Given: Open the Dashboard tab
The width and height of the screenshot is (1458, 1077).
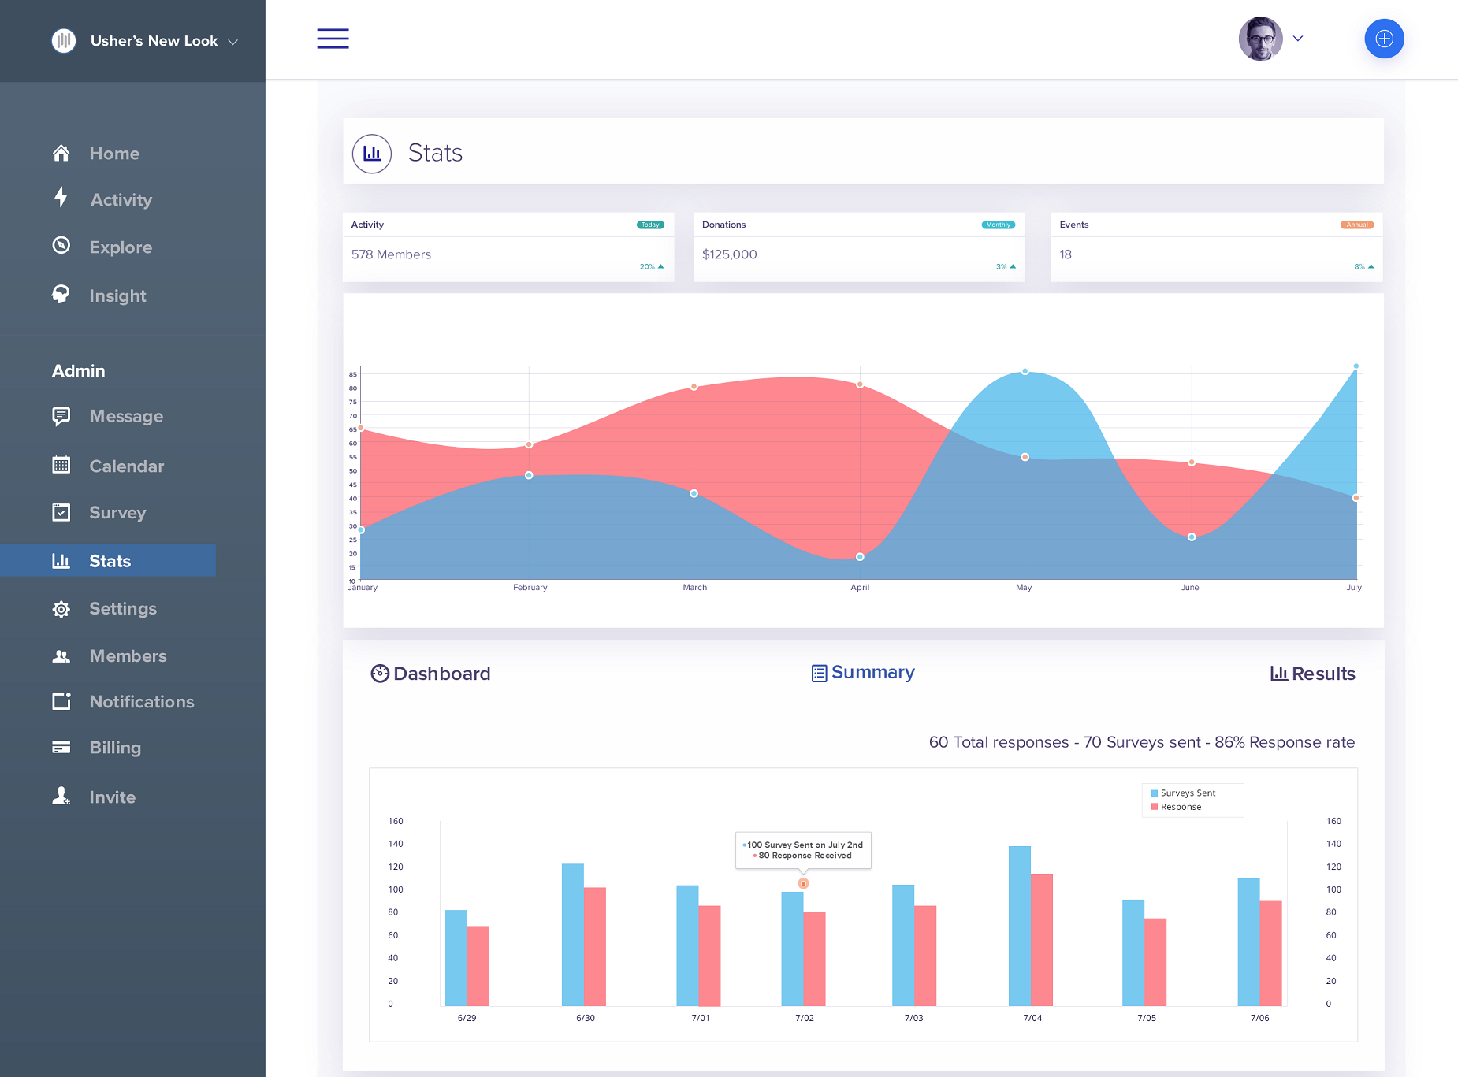Looking at the screenshot, I should [430, 674].
